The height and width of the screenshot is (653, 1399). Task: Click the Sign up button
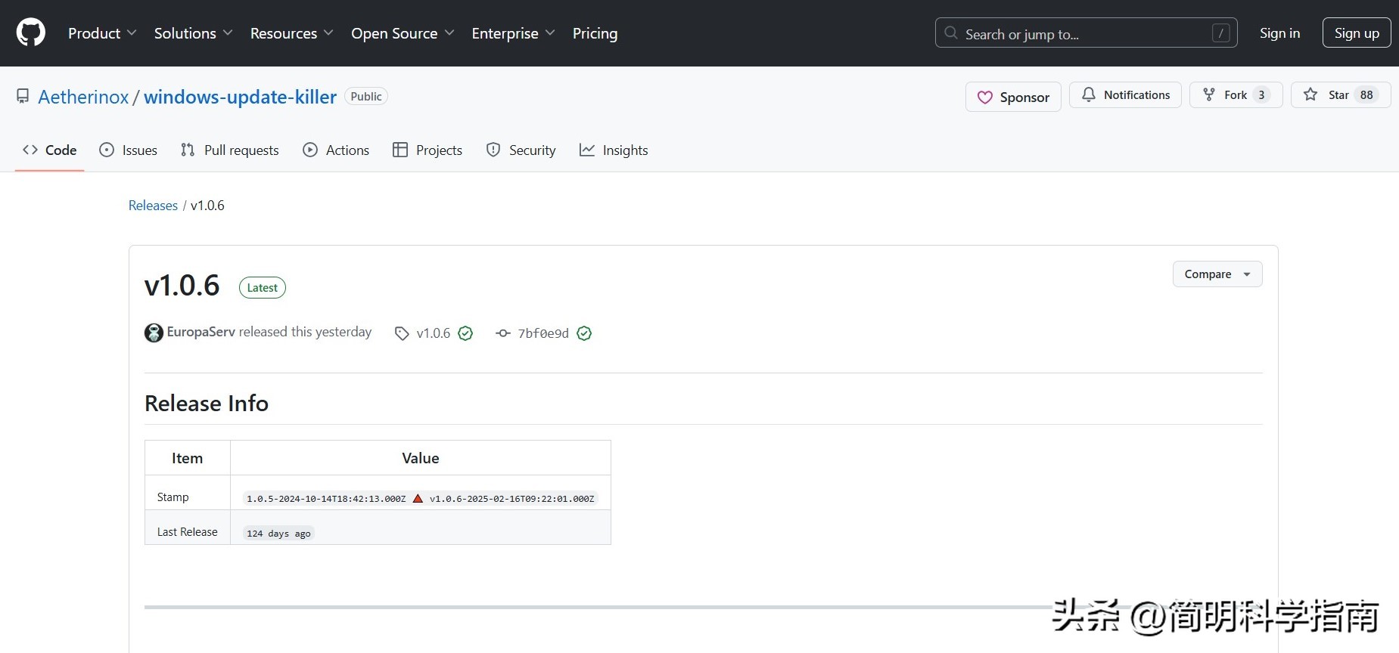coord(1356,33)
